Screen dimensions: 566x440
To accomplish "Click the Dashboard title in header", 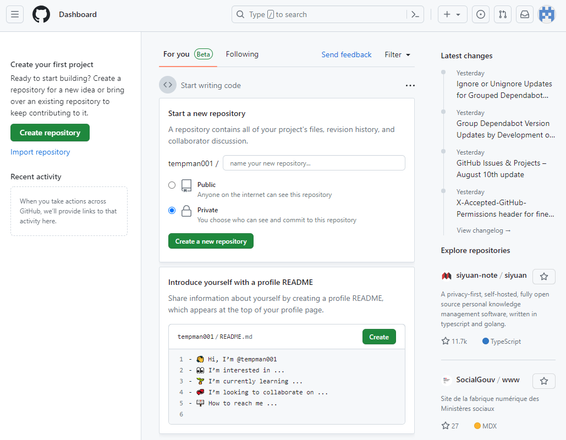I will (78, 14).
